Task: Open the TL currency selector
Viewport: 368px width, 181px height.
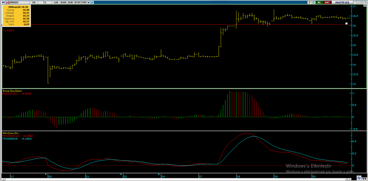Action: [45, 2]
